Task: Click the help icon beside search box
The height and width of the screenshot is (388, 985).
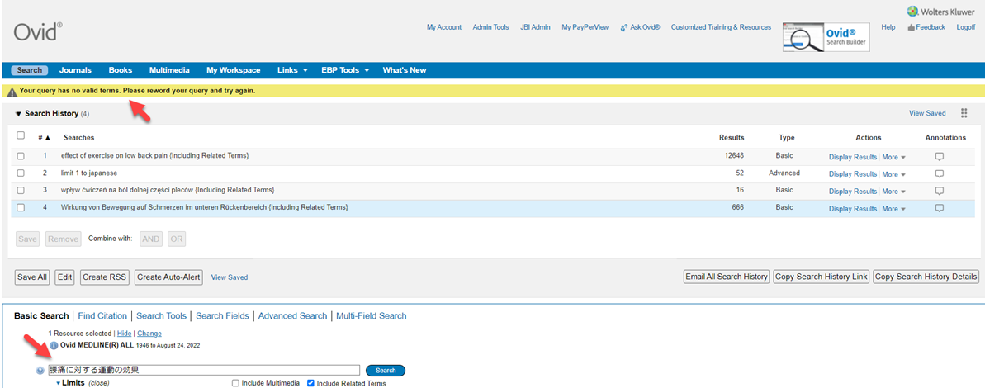Action: coord(40,371)
